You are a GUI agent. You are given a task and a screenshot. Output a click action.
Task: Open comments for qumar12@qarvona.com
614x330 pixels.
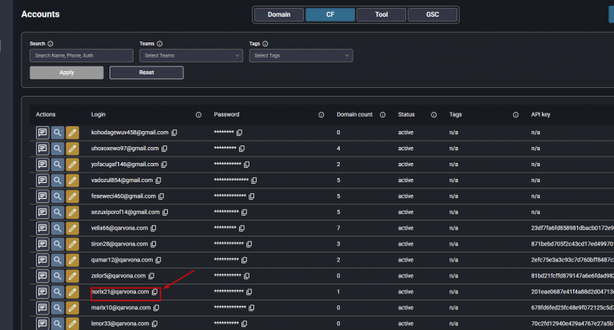[42, 260]
